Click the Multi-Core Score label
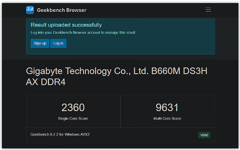This screenshot has width=240, height=150. pyautogui.click(x=167, y=119)
